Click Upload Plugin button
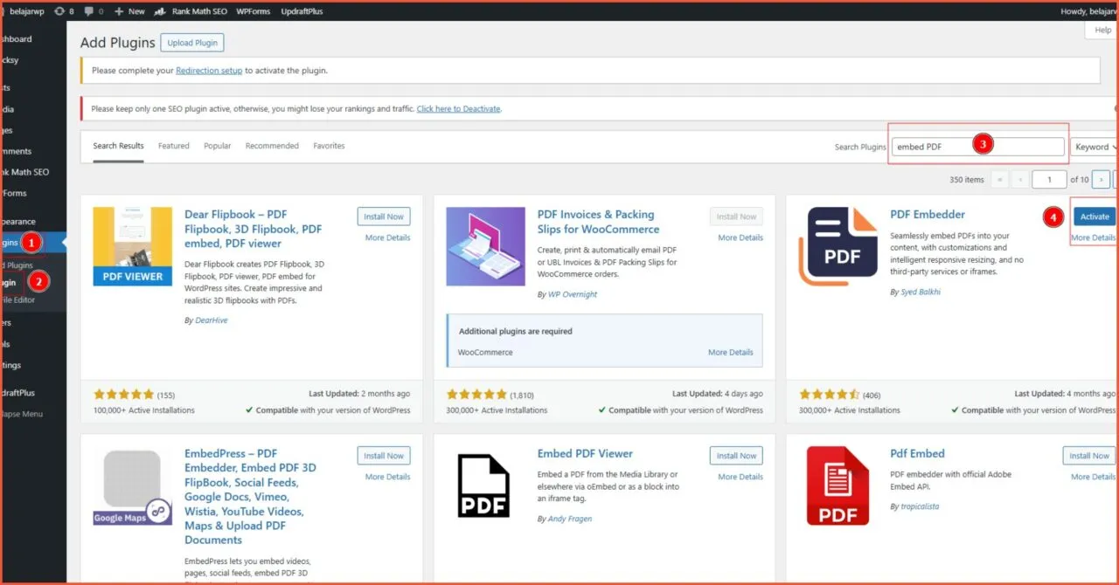 [x=191, y=42]
